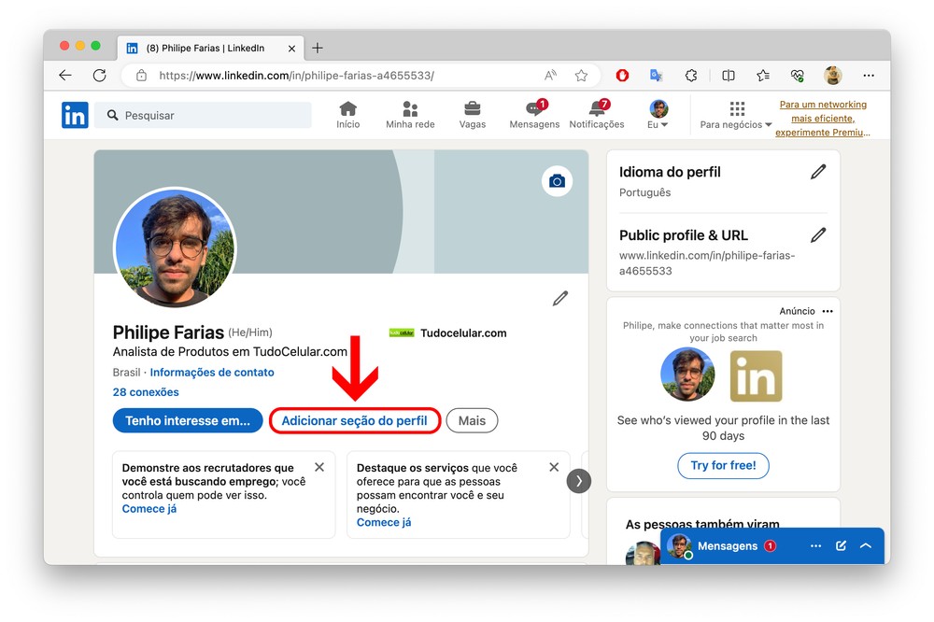Viewport: 934px width, 622px height.
Task: Select the Philipe Farias browser tab
Action: (x=205, y=48)
